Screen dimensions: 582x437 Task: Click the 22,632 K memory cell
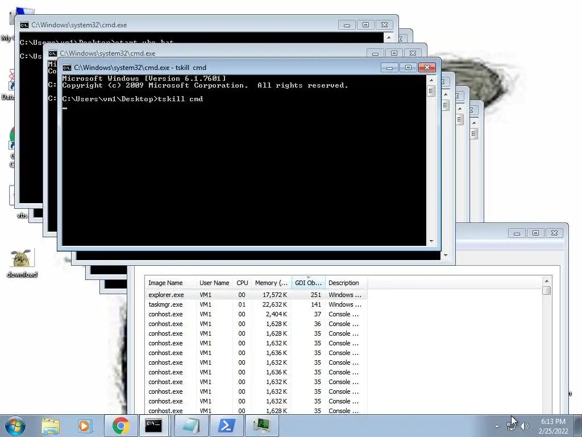coord(275,304)
